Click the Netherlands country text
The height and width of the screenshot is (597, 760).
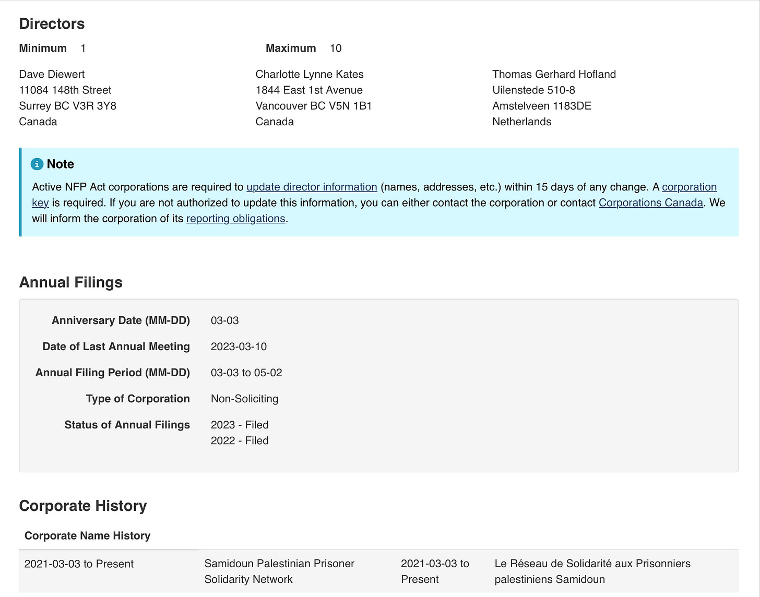tap(521, 121)
